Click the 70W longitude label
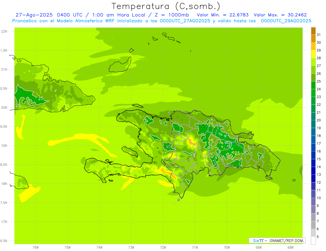The width and height of the screenshot is (326, 251). click(227, 247)
